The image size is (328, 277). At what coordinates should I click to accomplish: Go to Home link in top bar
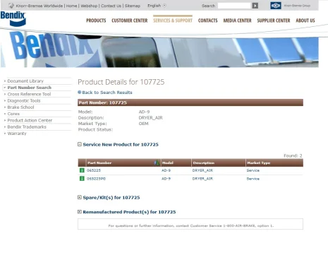tap(71, 6)
